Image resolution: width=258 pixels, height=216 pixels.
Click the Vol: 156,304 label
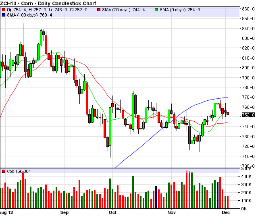(19, 171)
